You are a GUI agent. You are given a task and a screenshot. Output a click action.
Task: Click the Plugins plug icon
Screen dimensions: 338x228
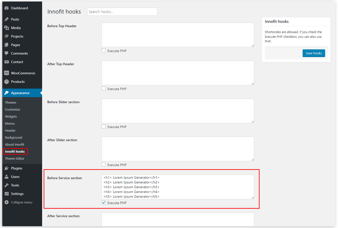(7, 168)
